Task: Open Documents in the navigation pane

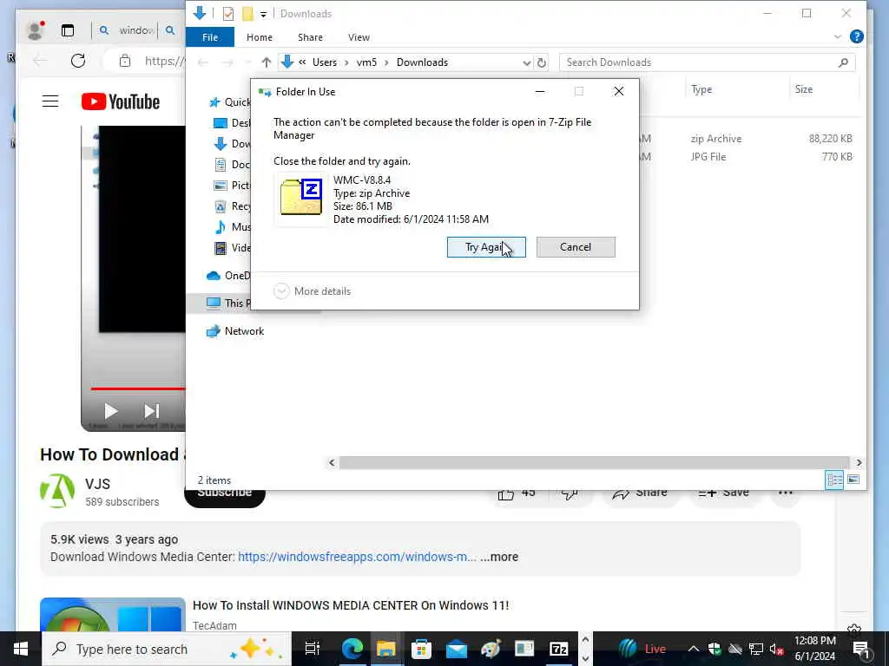Action: 233,165
